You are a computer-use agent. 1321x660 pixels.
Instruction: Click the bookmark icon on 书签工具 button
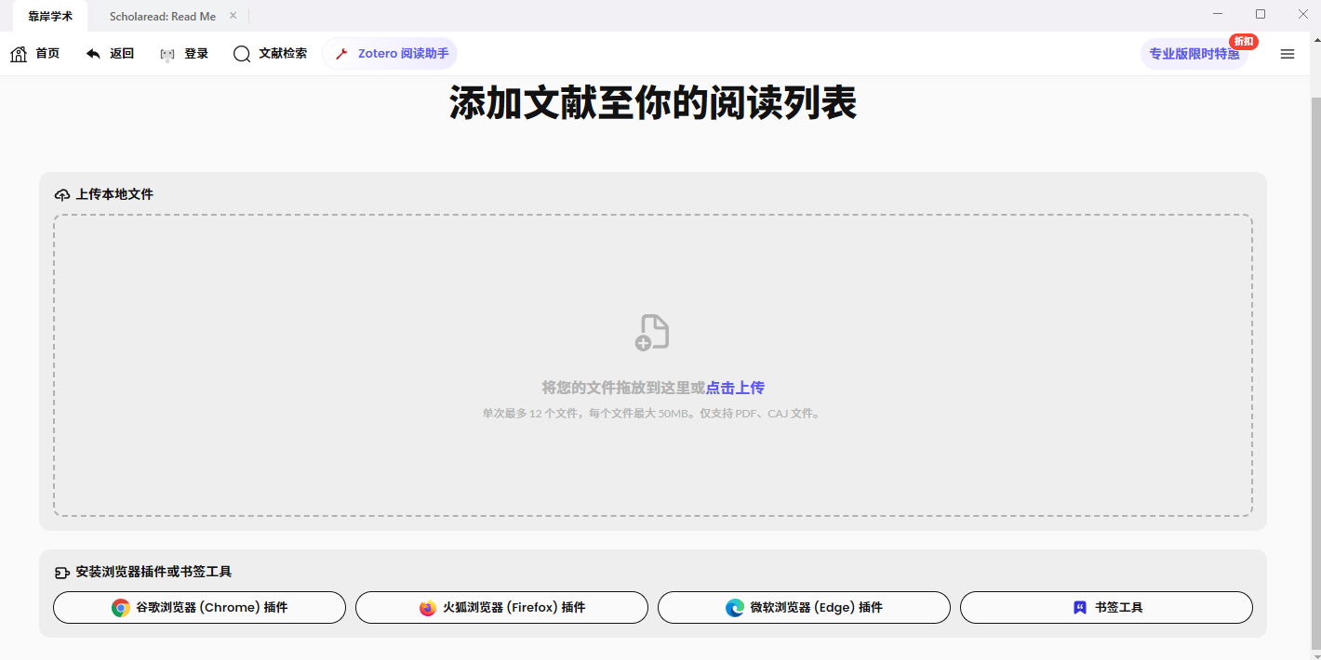1079,607
